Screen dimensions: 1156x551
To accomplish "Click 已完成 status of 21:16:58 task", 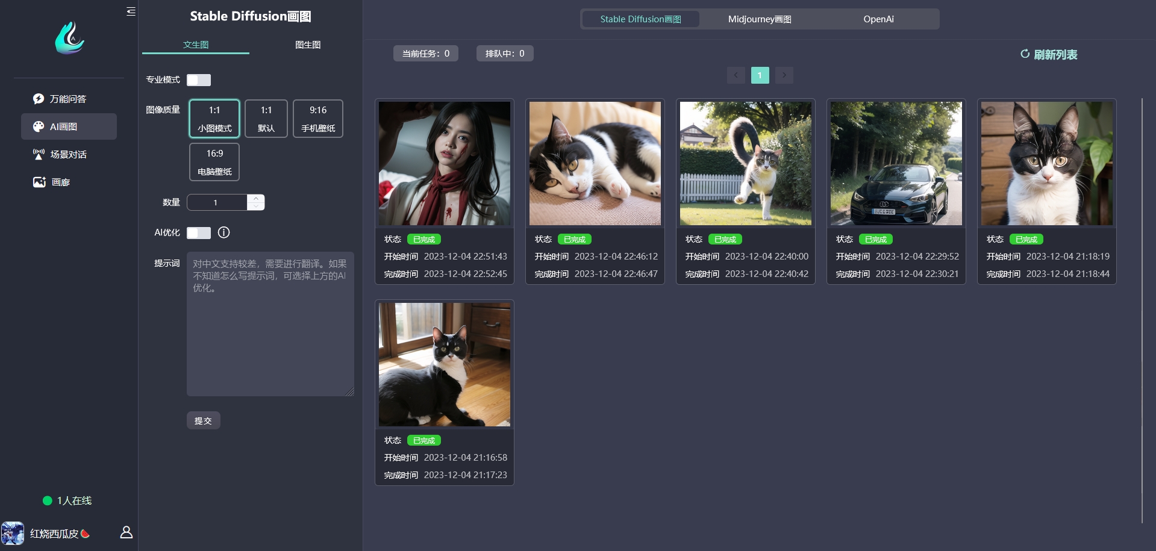I will coord(424,440).
